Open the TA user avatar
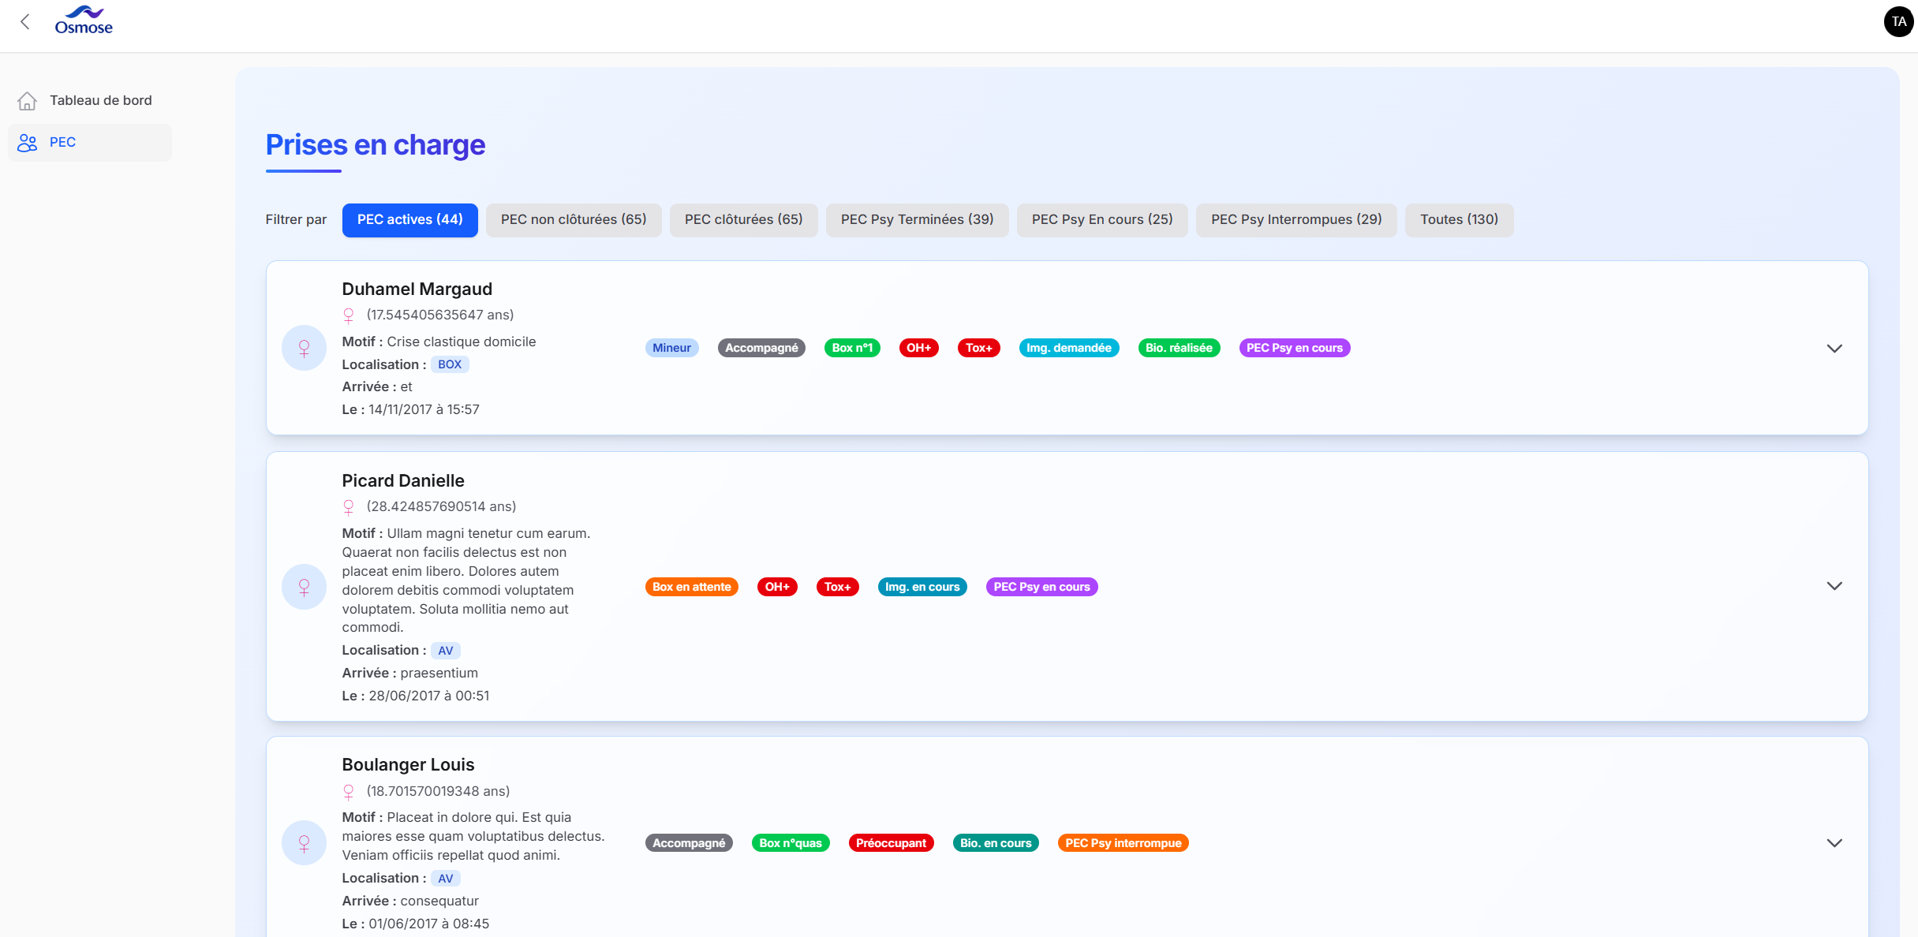The height and width of the screenshot is (937, 1918). click(1897, 21)
